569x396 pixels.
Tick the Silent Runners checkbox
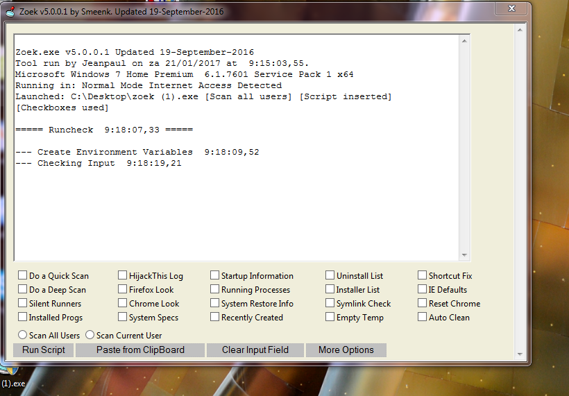pyautogui.click(x=22, y=303)
